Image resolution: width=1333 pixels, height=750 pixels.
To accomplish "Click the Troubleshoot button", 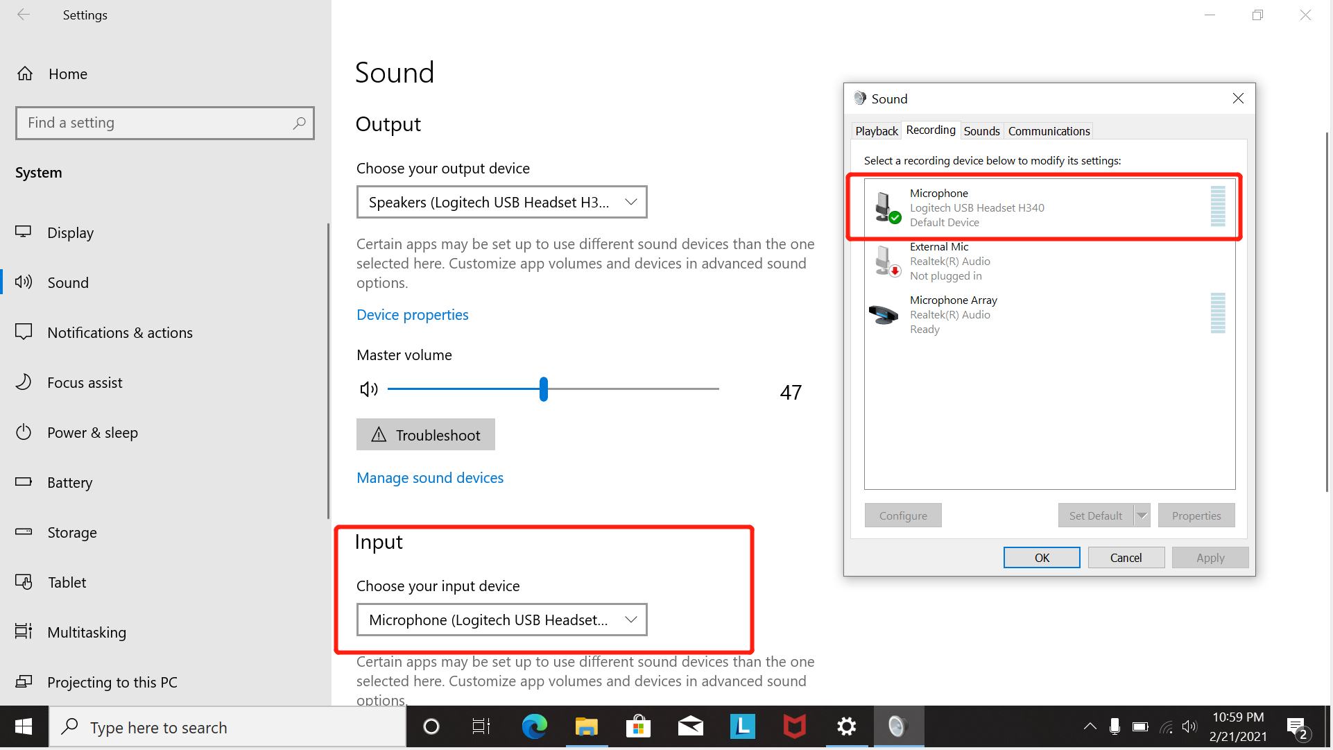I will point(425,434).
